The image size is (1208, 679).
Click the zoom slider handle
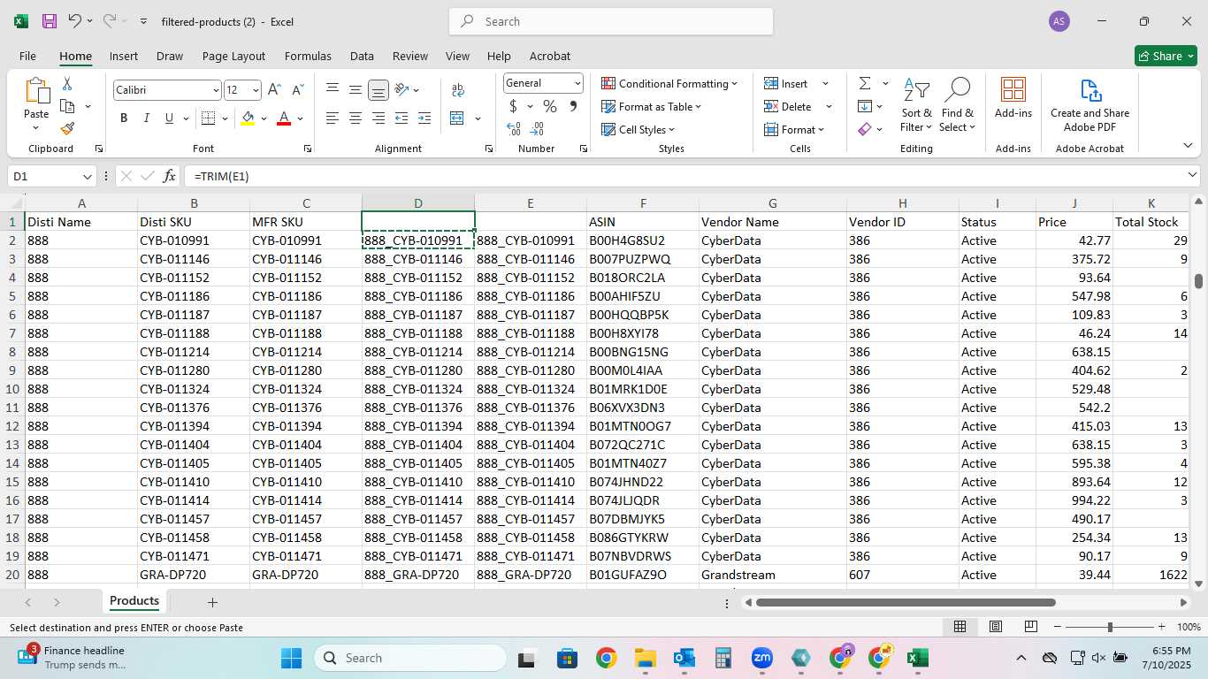point(1110,627)
